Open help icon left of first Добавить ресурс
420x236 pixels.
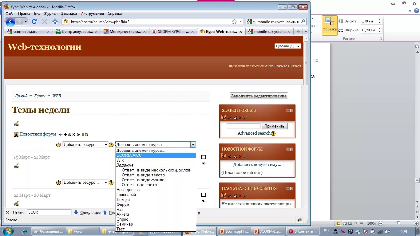click(x=59, y=145)
